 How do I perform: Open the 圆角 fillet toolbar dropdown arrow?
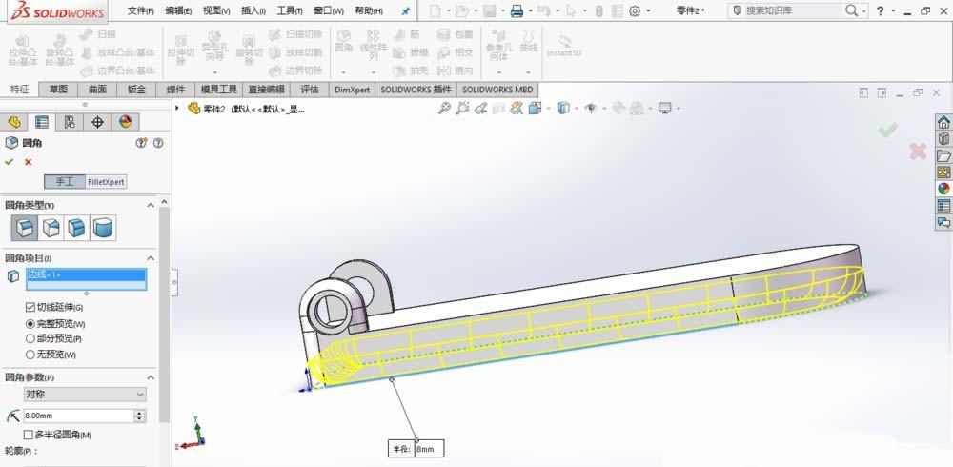(x=344, y=71)
